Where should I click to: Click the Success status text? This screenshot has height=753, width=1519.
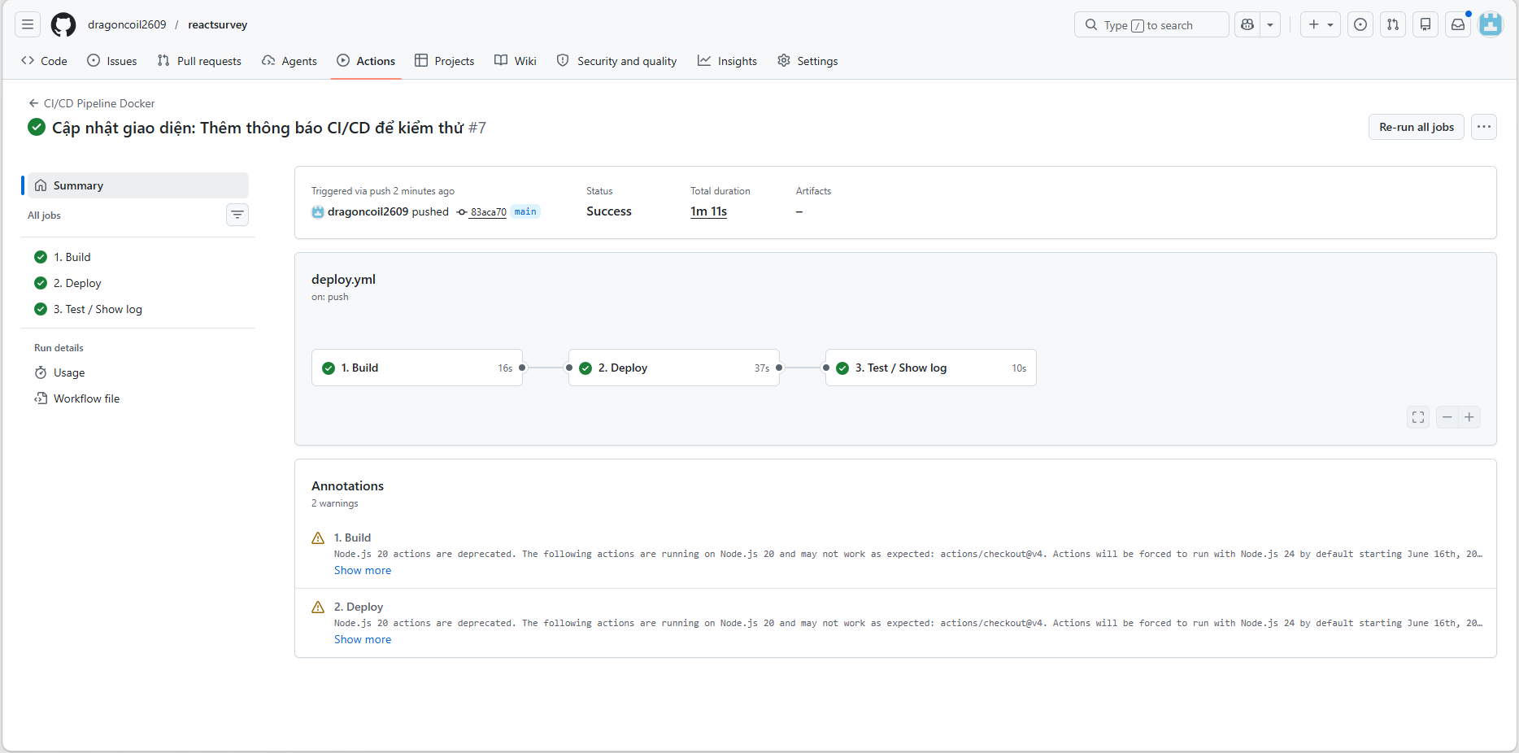[609, 211]
